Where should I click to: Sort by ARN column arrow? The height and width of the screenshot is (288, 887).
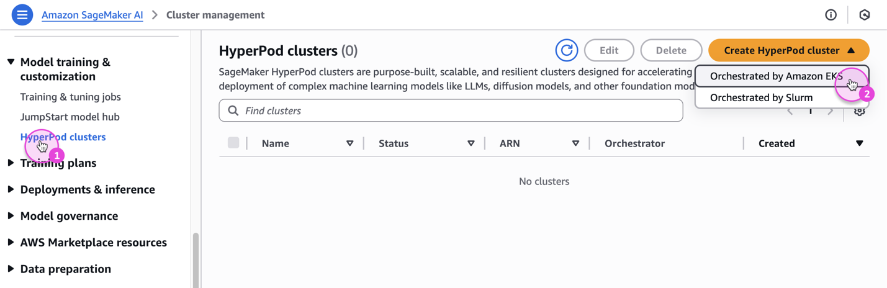(576, 143)
